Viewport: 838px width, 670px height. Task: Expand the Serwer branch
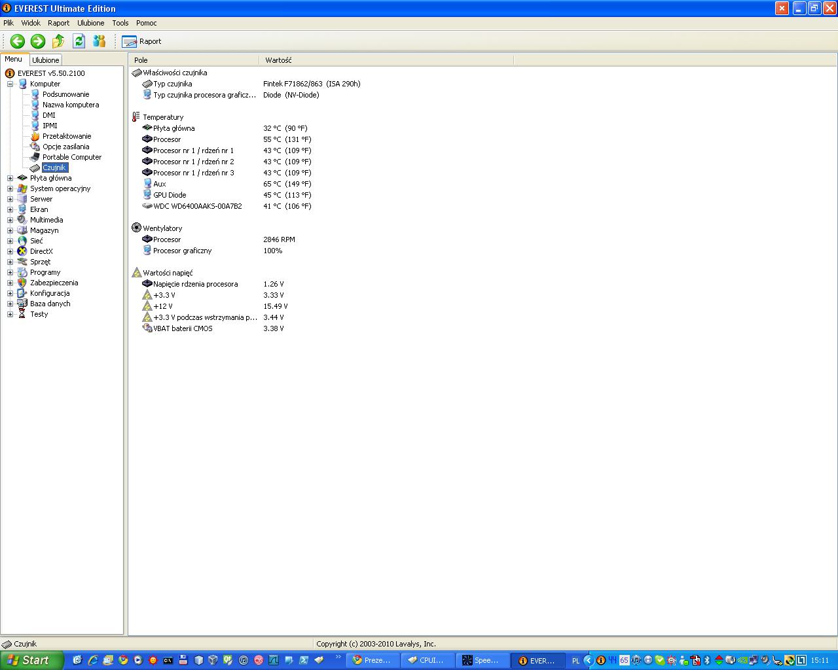[10, 199]
